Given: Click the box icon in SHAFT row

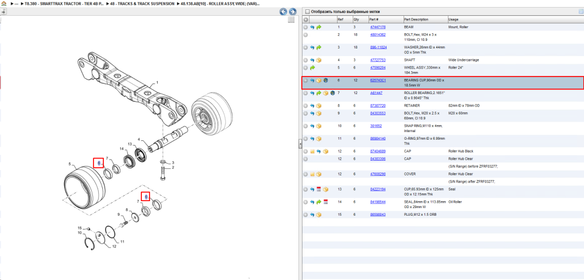Looking at the screenshot, I should 319,60.
